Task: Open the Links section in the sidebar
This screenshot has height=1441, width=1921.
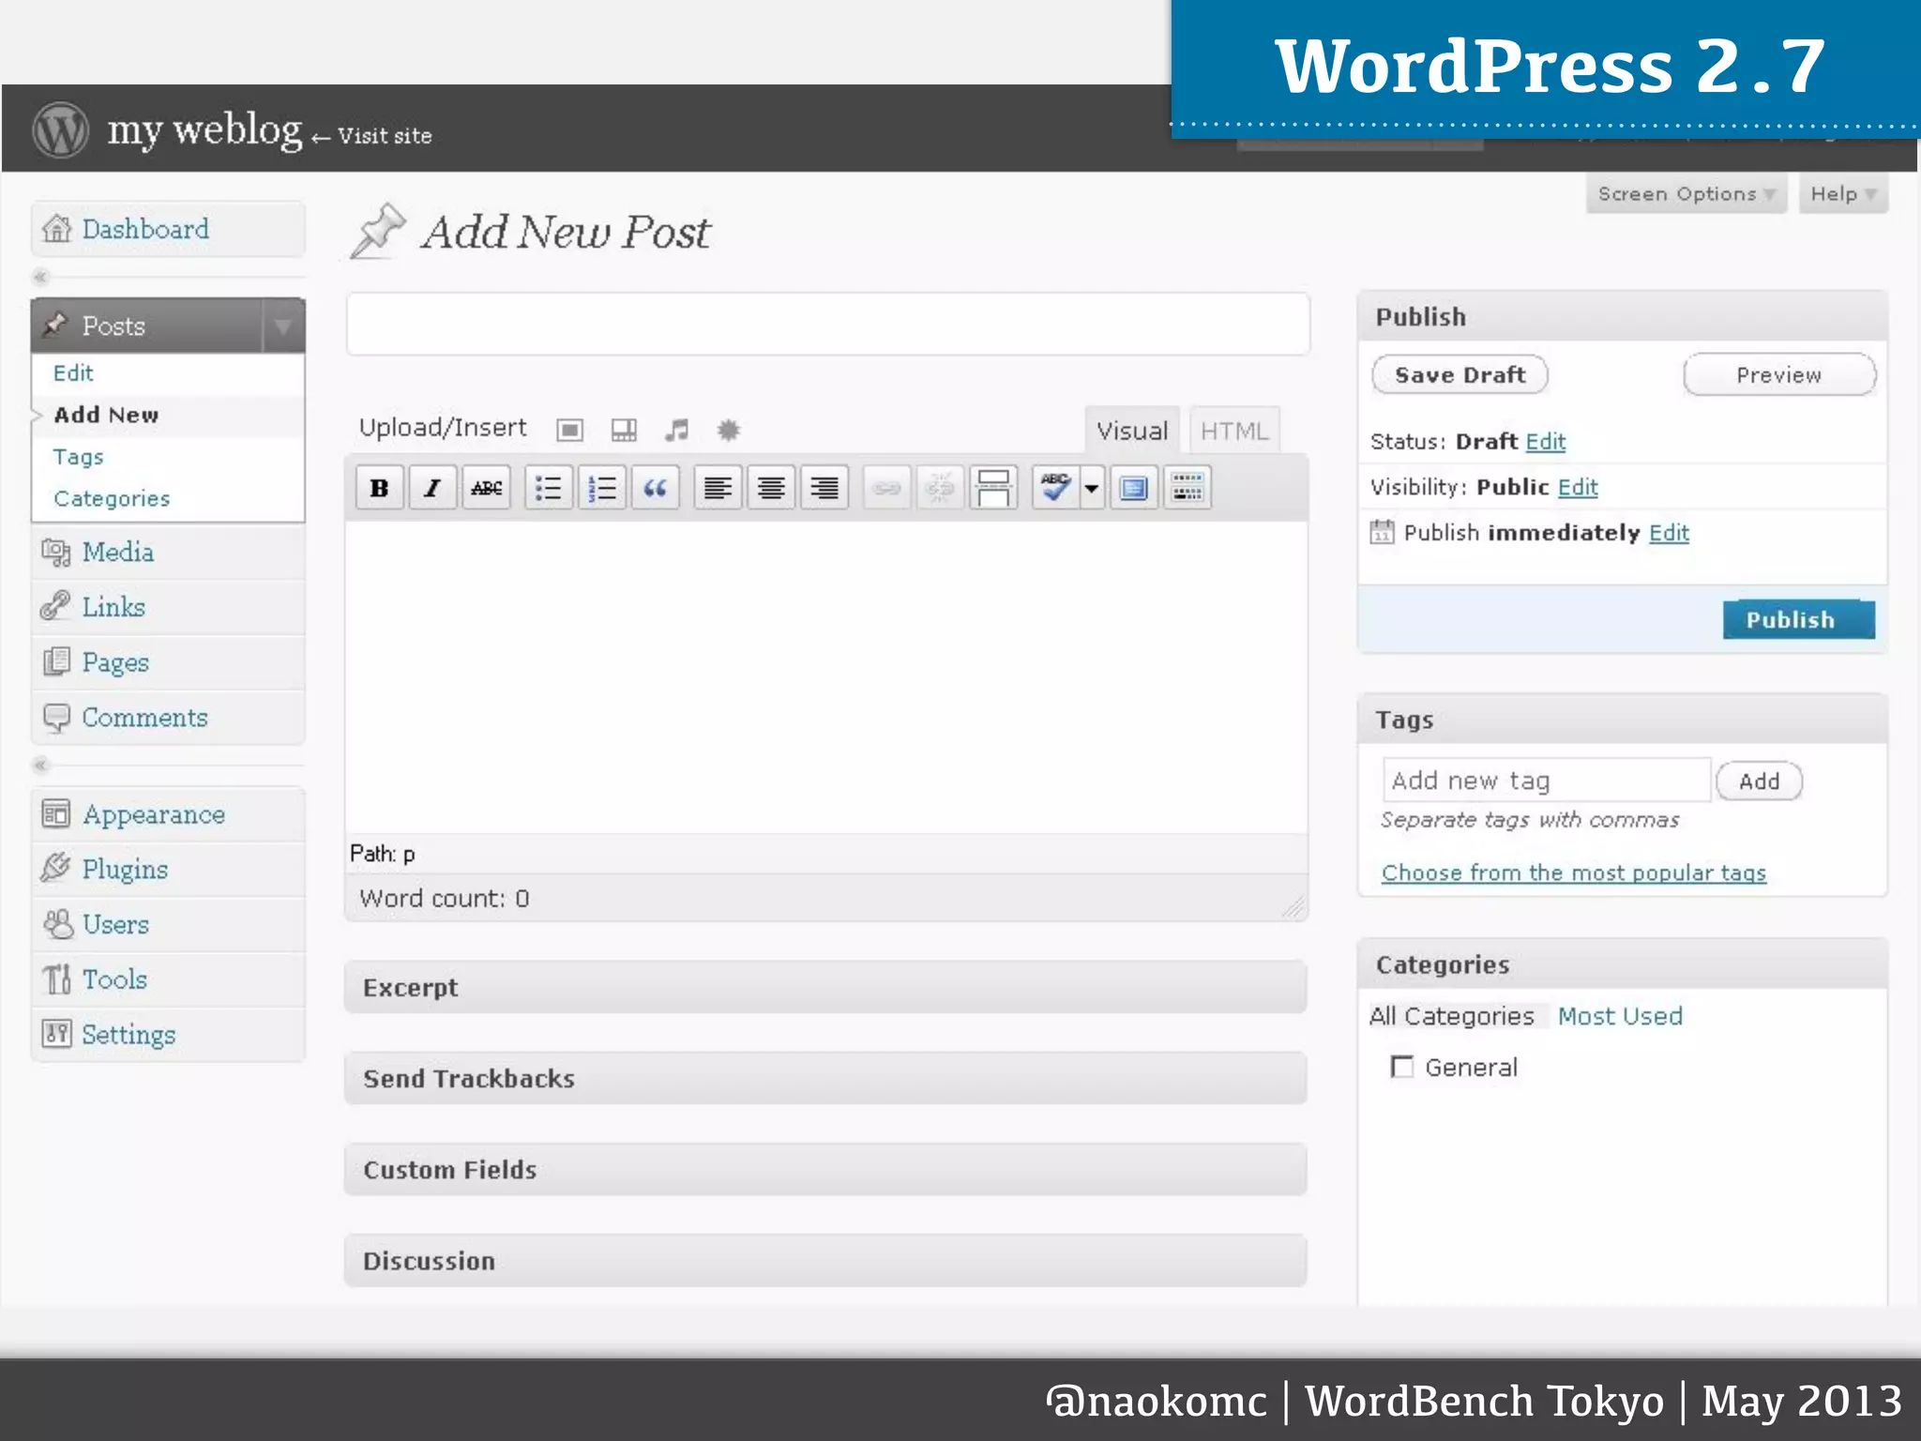Action: point(168,607)
